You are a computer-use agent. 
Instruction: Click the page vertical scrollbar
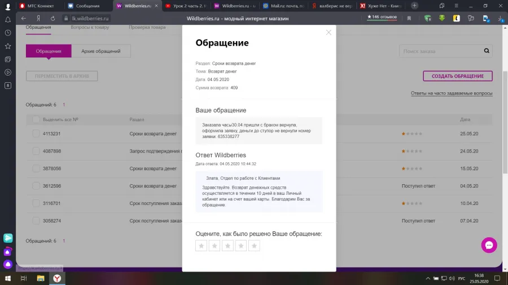(505, 123)
